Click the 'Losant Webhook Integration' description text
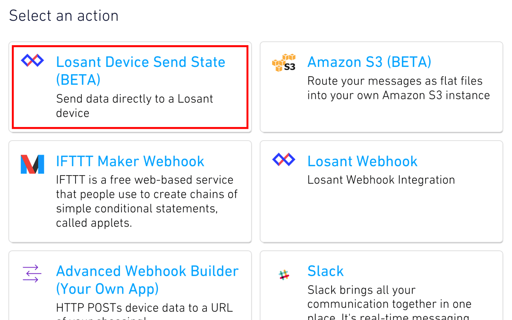The width and height of the screenshot is (512, 320). tap(381, 180)
